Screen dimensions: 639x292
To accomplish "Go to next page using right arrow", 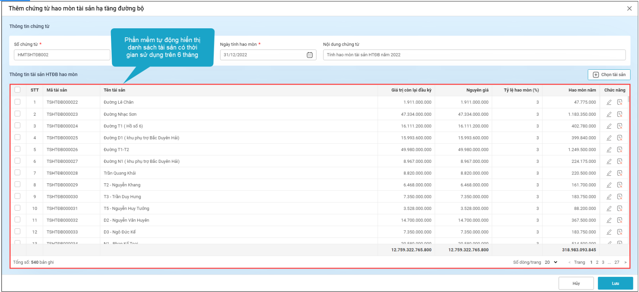I will pos(625,262).
